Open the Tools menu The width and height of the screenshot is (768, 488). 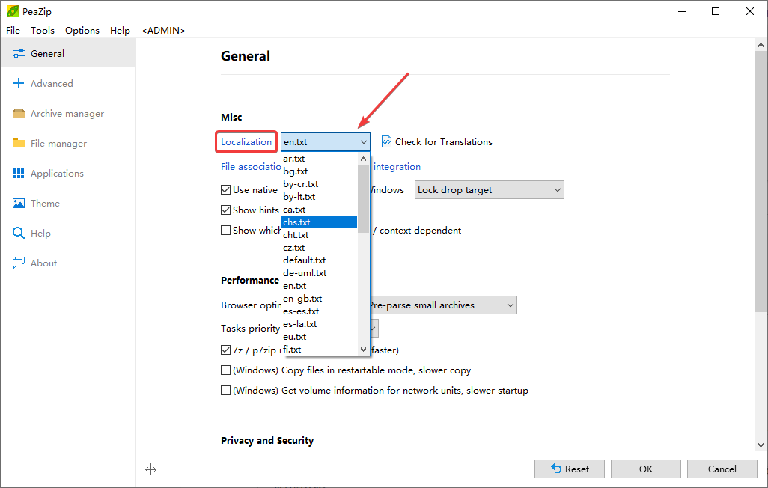pos(43,31)
